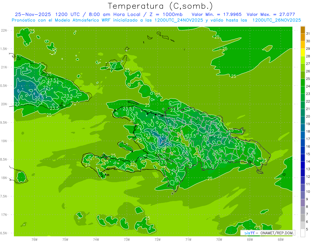Select the 'Valor Max. = 27.077' value
Image resolution: width=315 pixels, height=243 pixels.
point(271,14)
